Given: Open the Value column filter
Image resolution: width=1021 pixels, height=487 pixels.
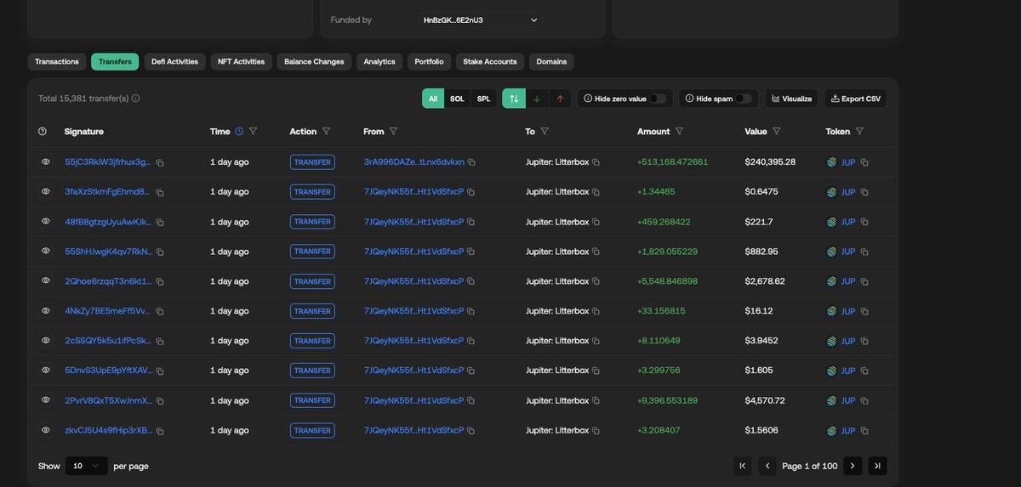Looking at the screenshot, I should click(777, 132).
